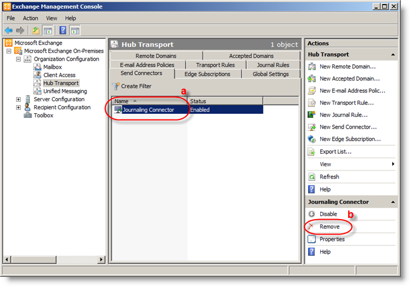Screen dimensions: 410x286
Task: Collapse the Journaling Connector actions section
Action: coord(393,202)
